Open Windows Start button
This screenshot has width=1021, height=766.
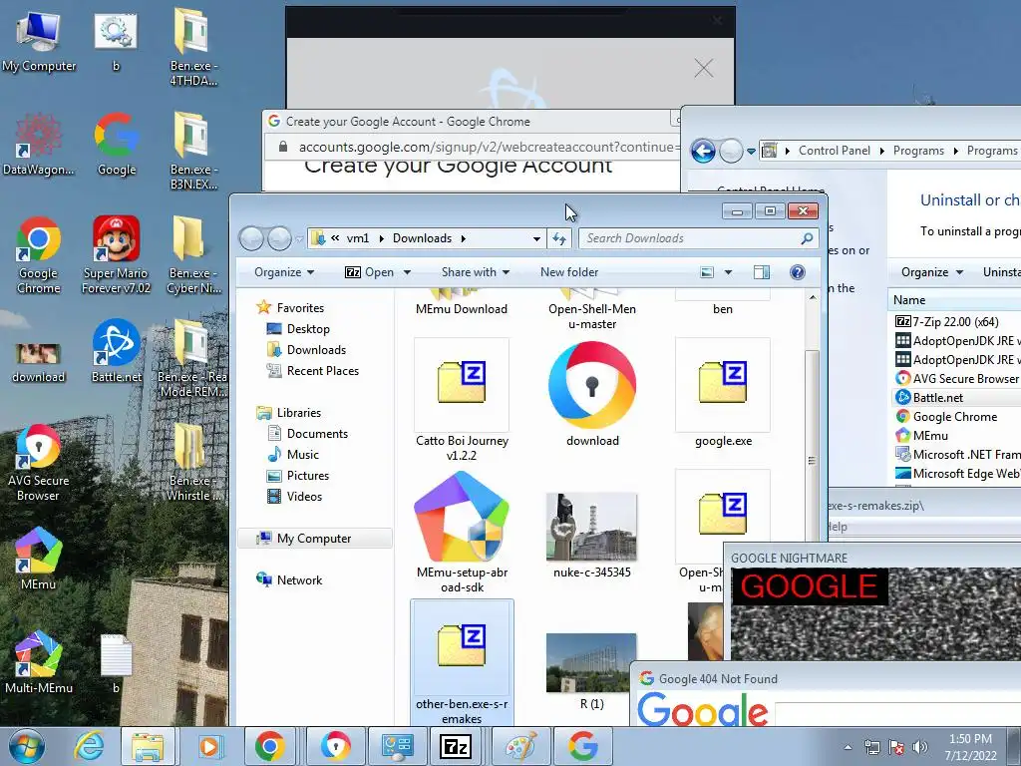click(26, 747)
